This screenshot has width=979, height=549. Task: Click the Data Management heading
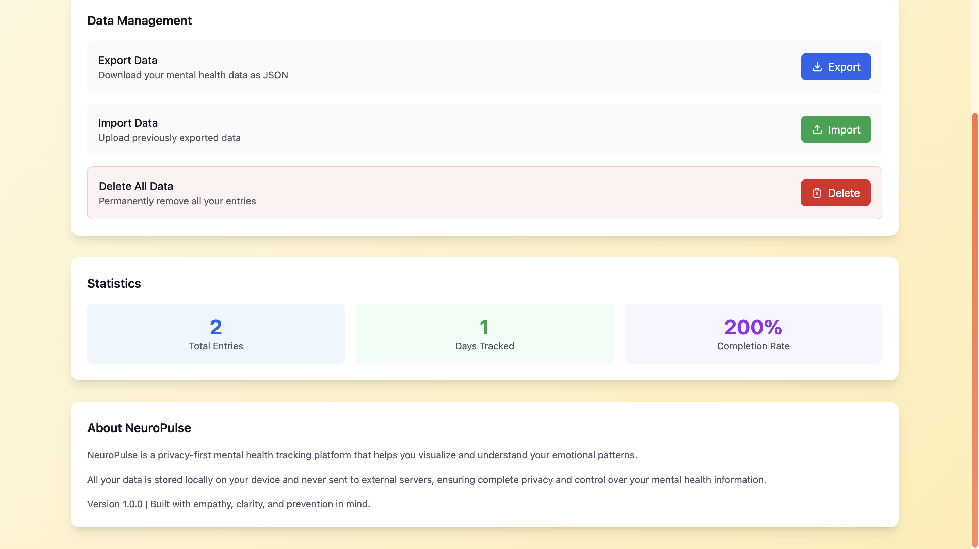[x=140, y=20]
